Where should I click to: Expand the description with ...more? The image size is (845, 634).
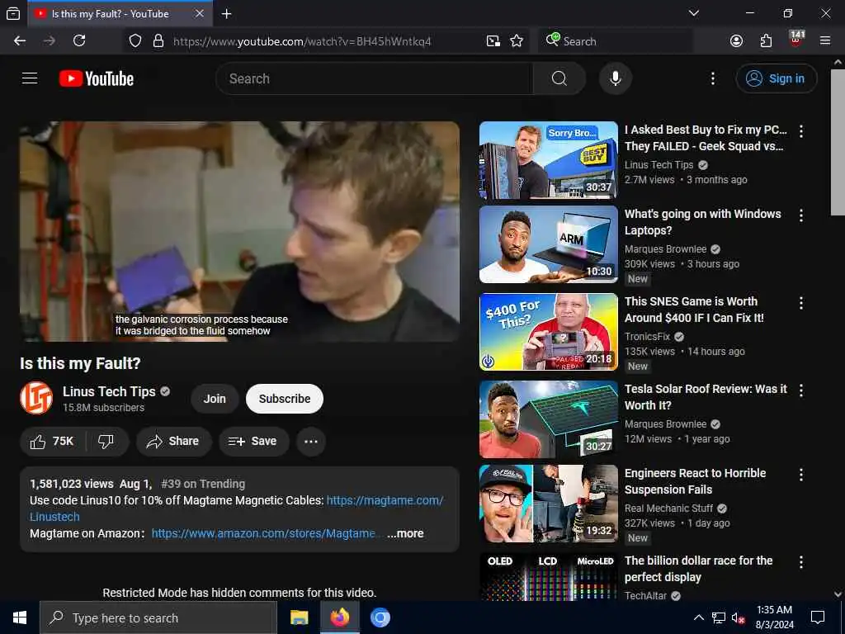(x=405, y=534)
